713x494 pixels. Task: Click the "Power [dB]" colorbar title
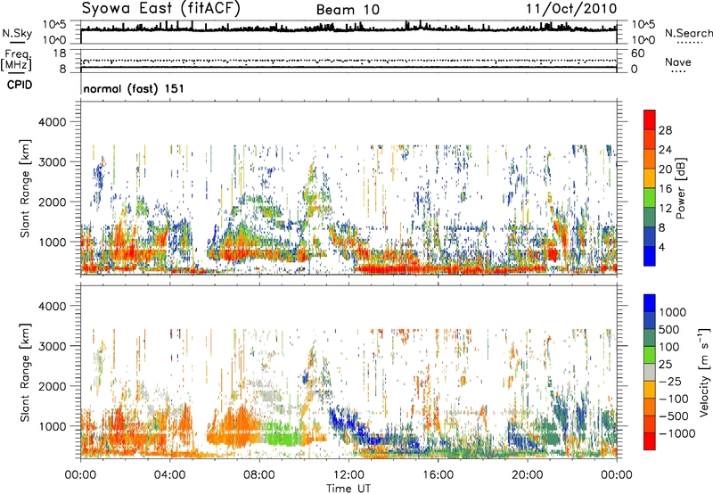click(680, 189)
